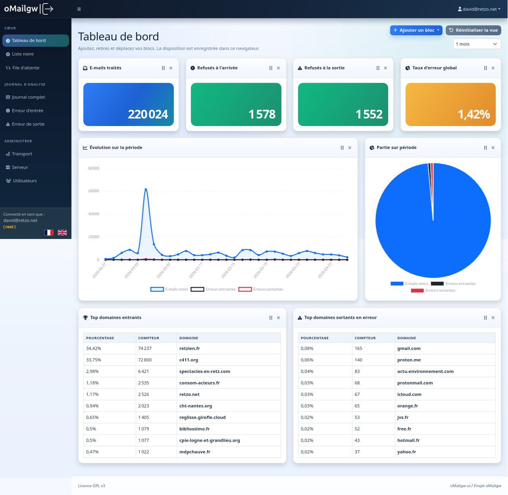Go to File d'attente in sidebar
508x495 pixels.
26,68
